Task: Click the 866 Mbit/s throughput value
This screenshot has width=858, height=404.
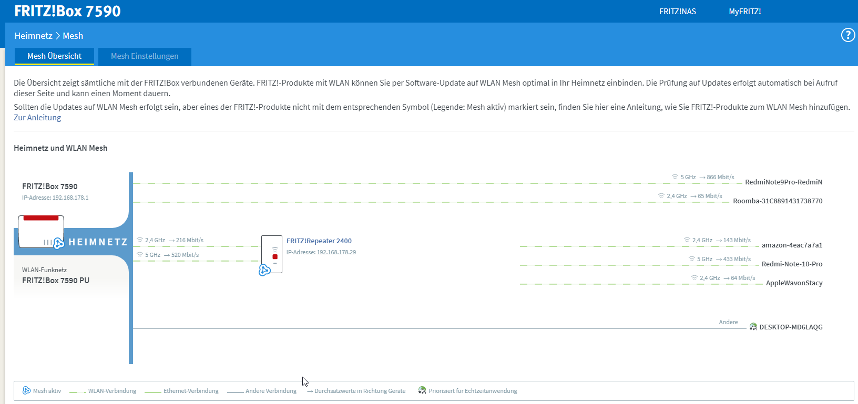Action: click(x=720, y=177)
